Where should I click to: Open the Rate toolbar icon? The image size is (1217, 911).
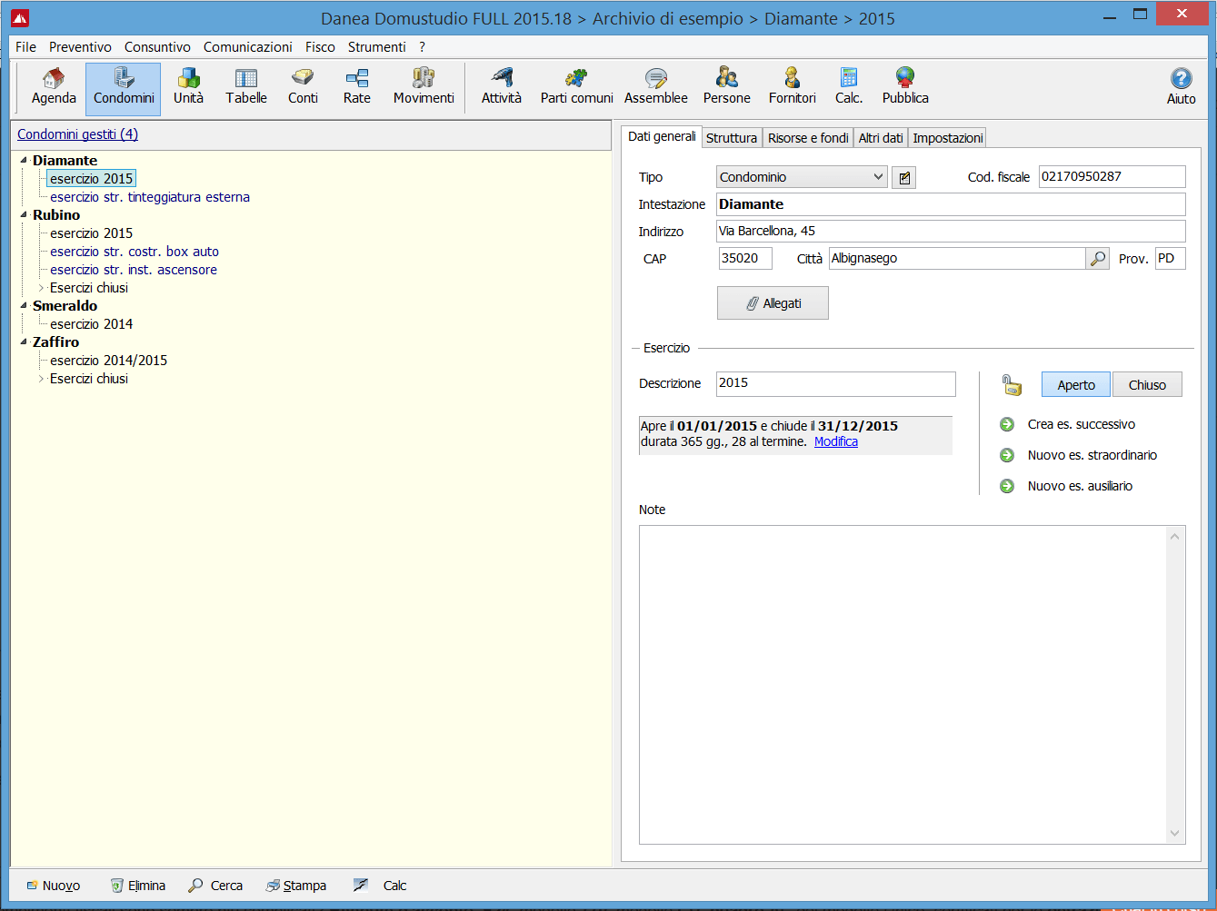(x=356, y=88)
